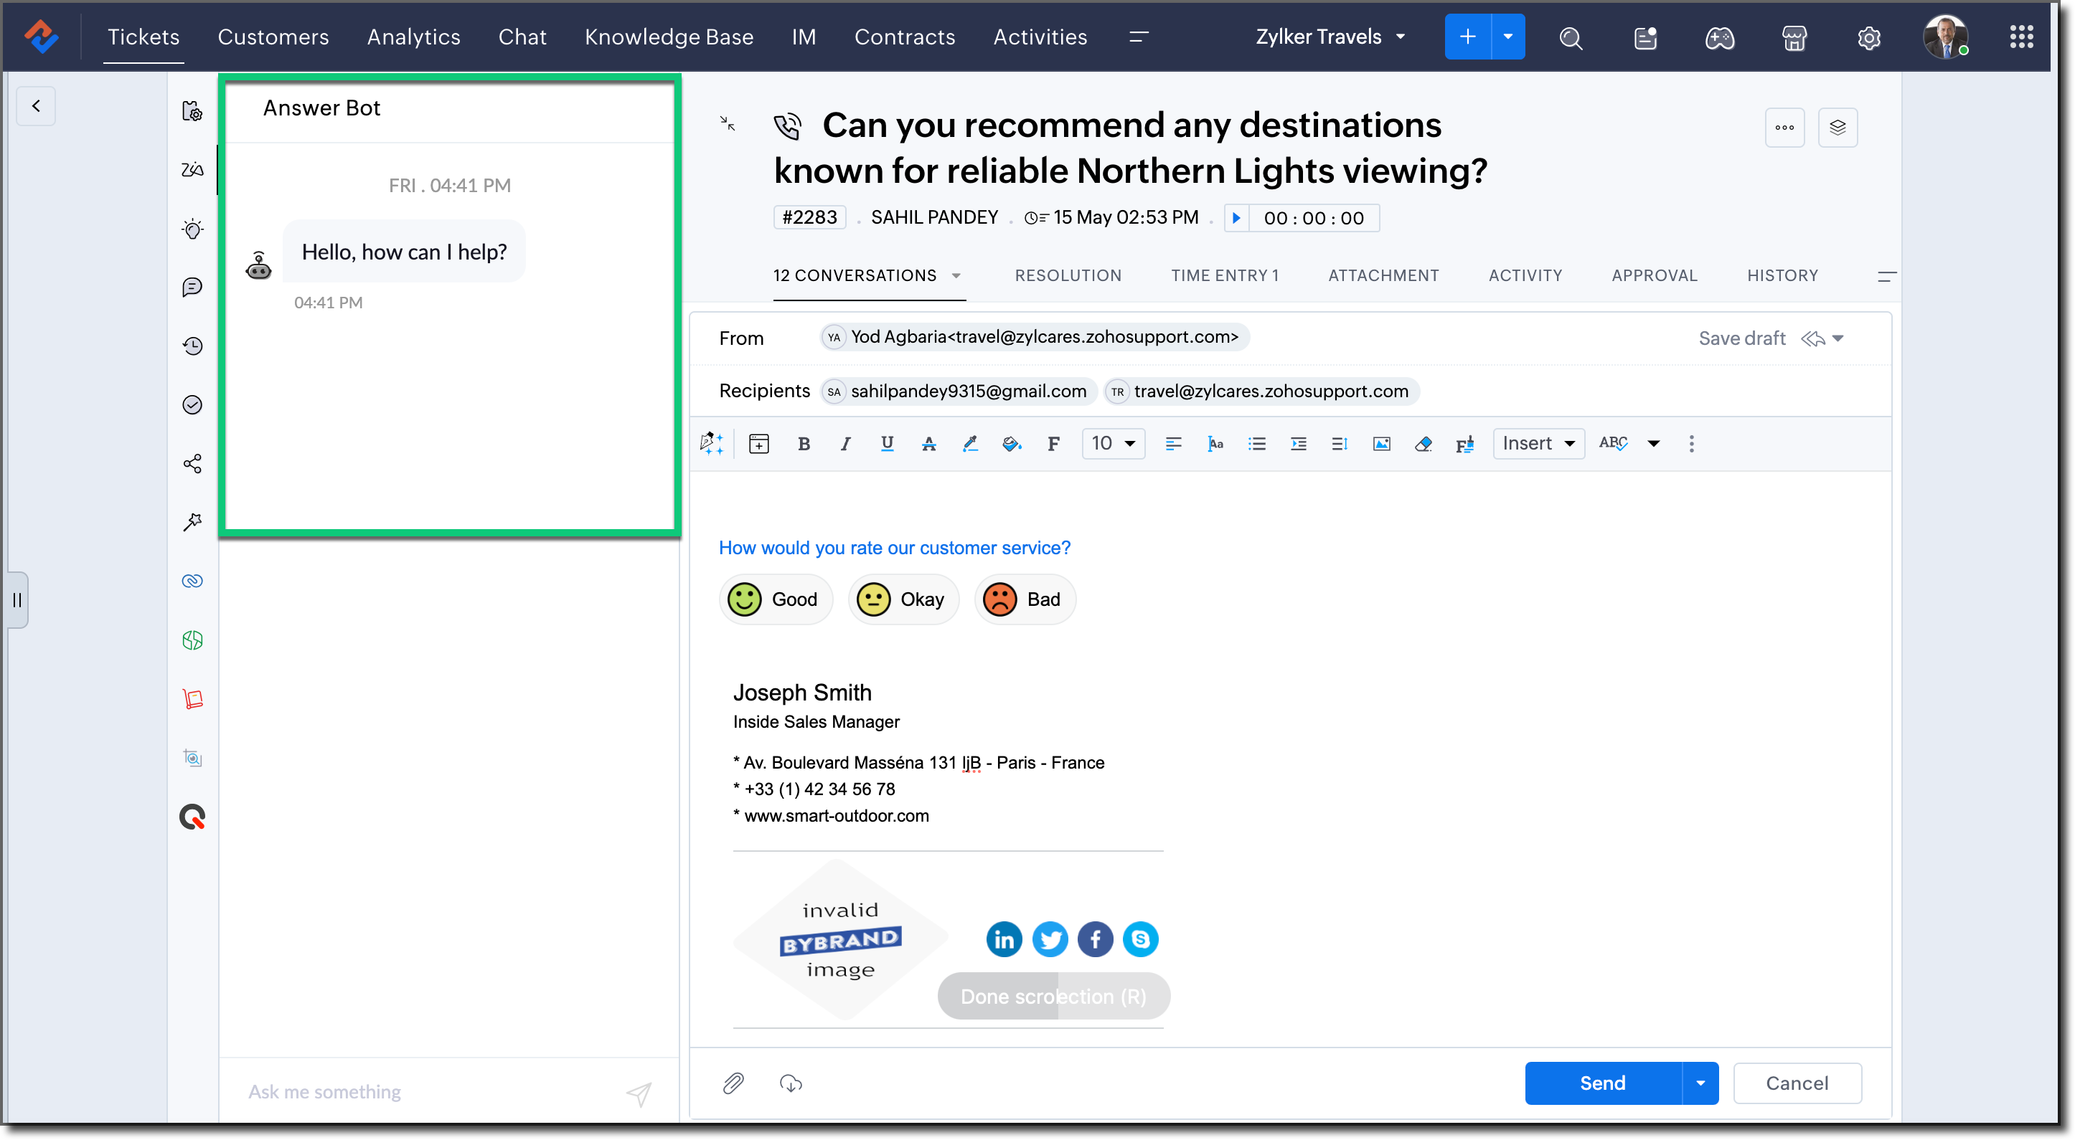The height and width of the screenshot is (1140, 2075).
Task: Open the Send button dropdown arrow
Action: [1700, 1083]
